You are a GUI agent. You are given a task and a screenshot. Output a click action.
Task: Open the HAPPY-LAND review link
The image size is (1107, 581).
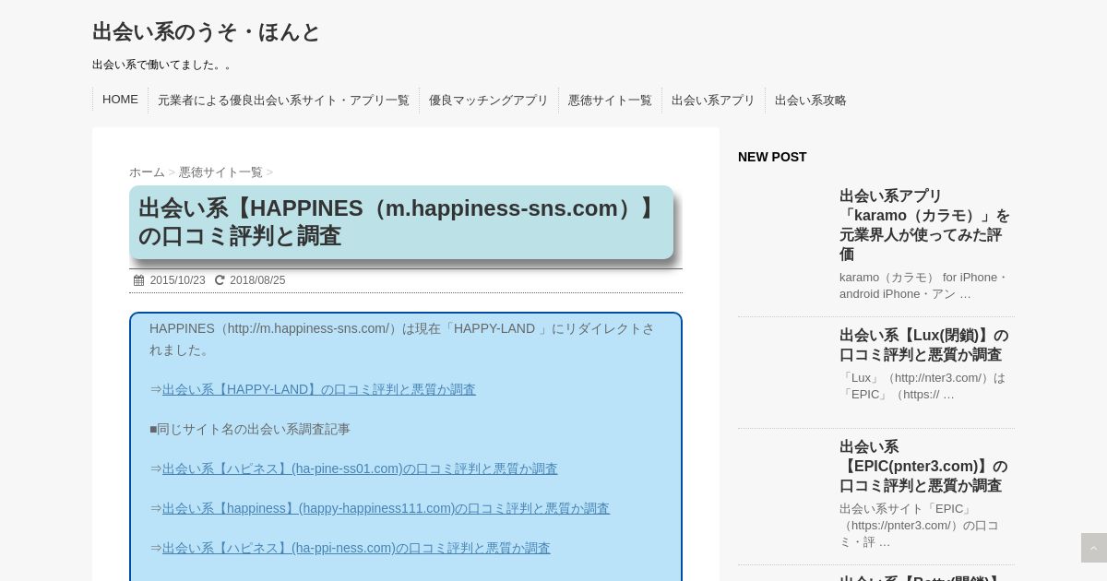click(x=319, y=389)
